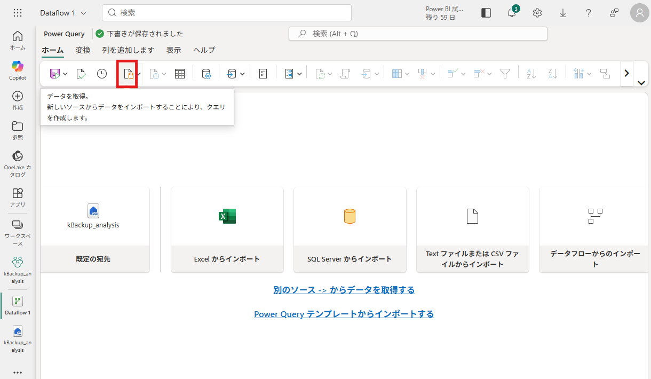Switch to the 変換 tab
651x379 pixels.
[83, 50]
